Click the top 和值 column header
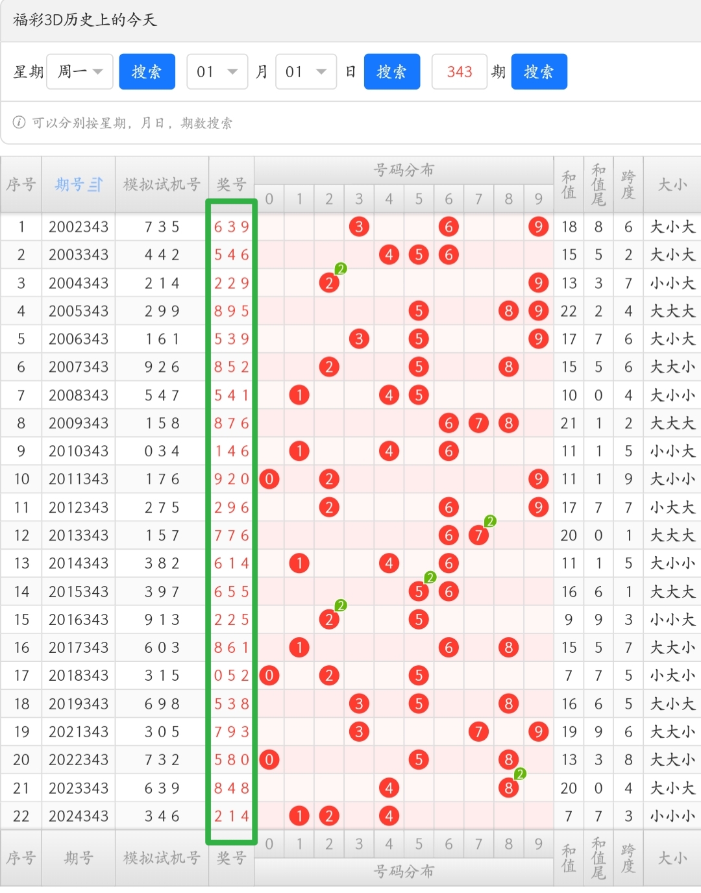 (x=569, y=185)
